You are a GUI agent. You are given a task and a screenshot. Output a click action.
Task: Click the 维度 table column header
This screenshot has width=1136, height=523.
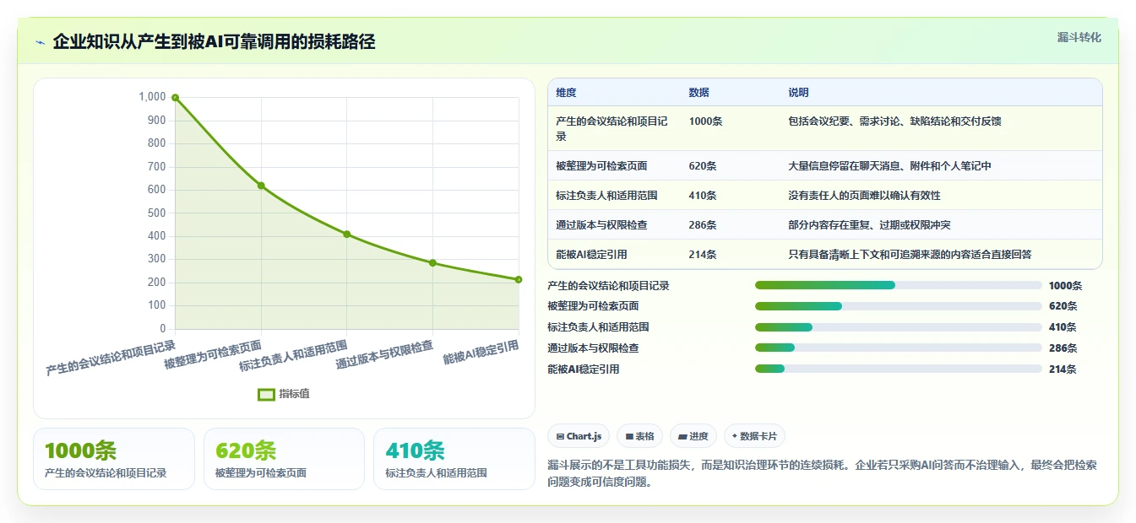(x=566, y=93)
